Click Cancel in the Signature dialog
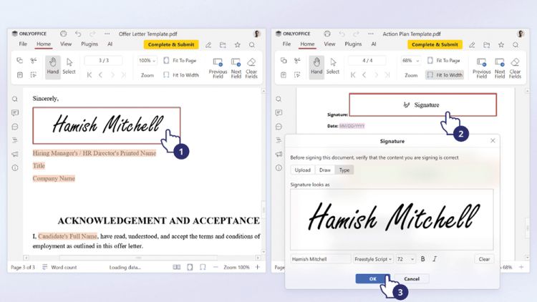Viewport: 537px width, 302px height. pyautogui.click(x=411, y=278)
